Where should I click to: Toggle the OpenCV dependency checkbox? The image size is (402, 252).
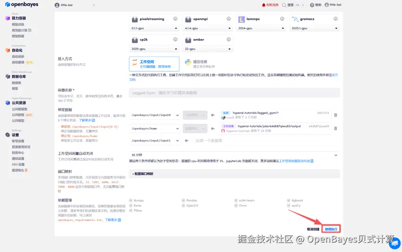click(x=183, y=206)
